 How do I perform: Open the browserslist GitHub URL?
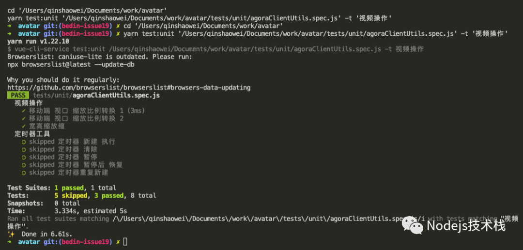129,88
